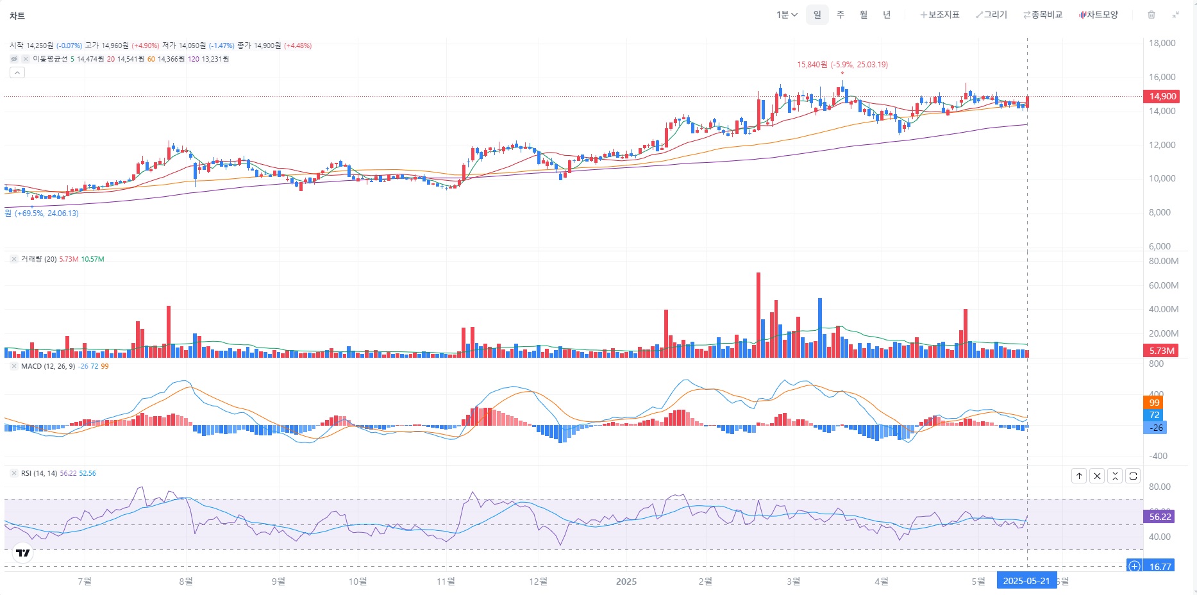1197x595 pixels.
Task: Click the purple 120-day average value 13,231원
Action: (x=215, y=59)
